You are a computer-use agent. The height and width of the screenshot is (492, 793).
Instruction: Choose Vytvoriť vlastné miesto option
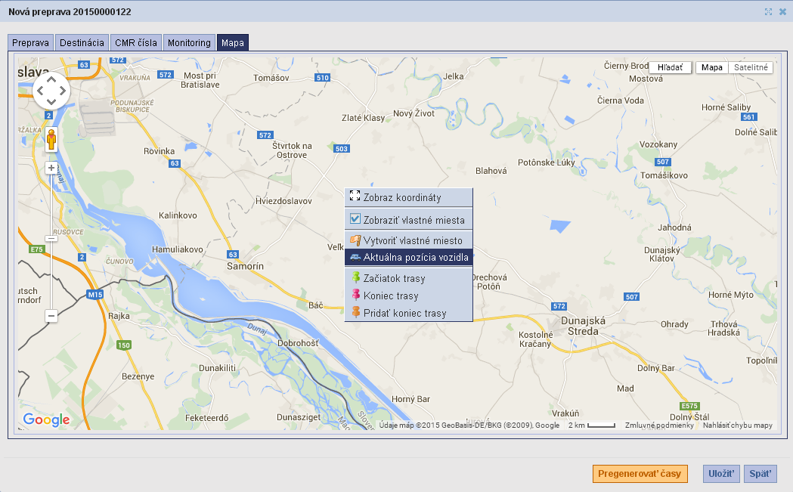click(409, 240)
